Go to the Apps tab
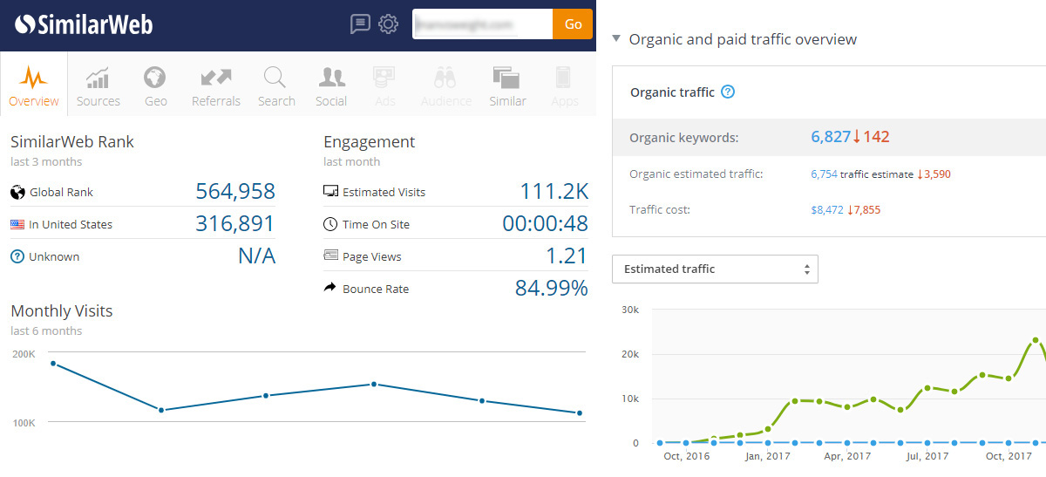The height and width of the screenshot is (477, 1046). click(x=564, y=86)
